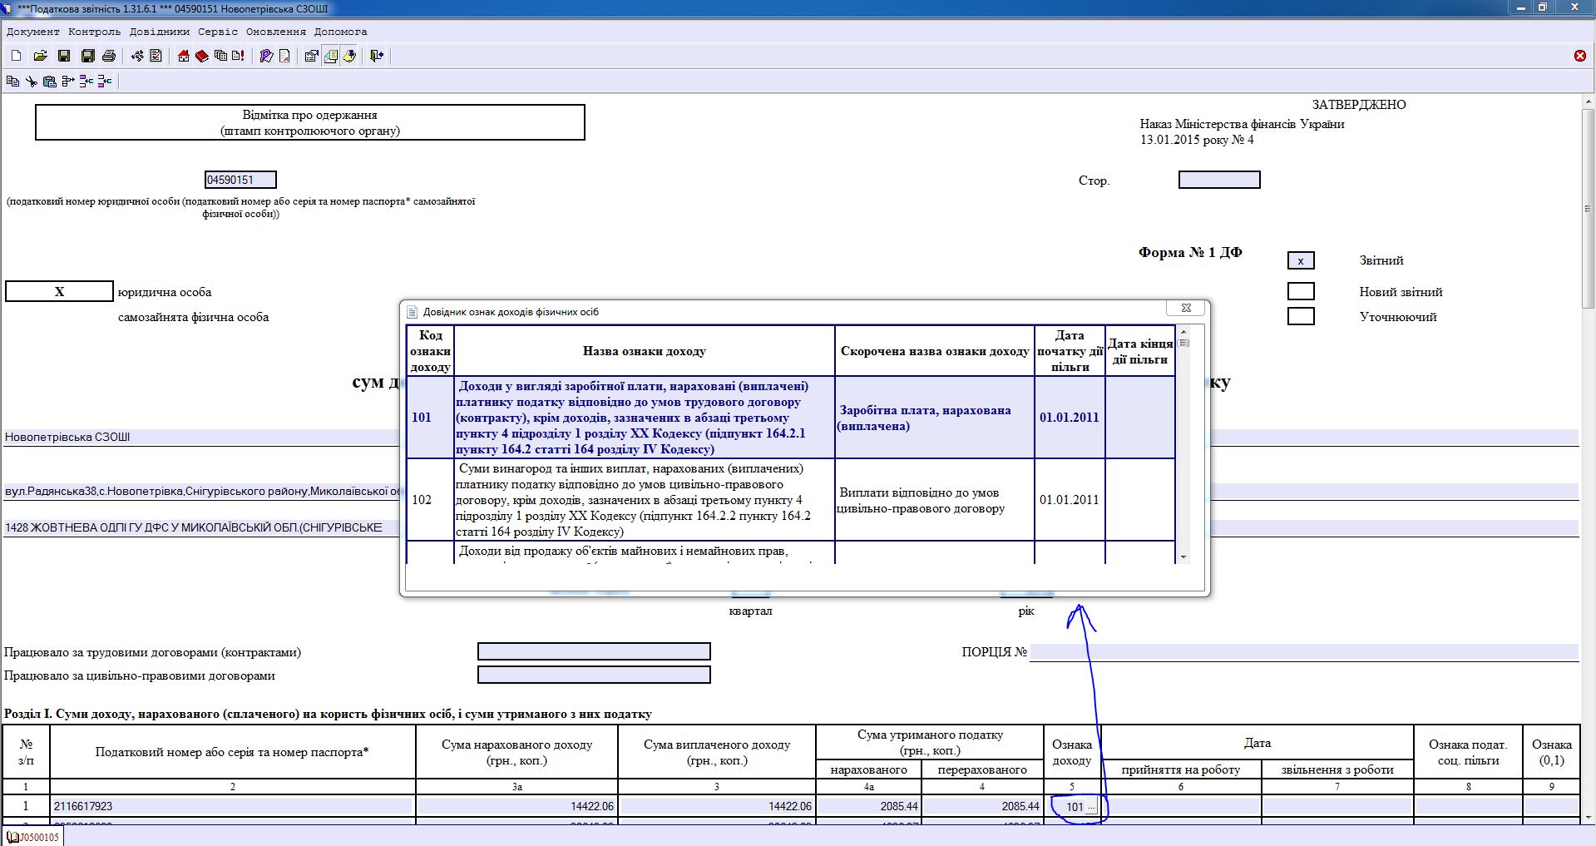Viewport: 1596px width, 846px height.
Task: Click the printer icon to print the report
Action: tap(108, 56)
